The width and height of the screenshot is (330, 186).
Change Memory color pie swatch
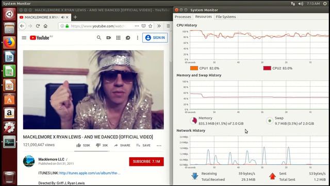[194, 121]
